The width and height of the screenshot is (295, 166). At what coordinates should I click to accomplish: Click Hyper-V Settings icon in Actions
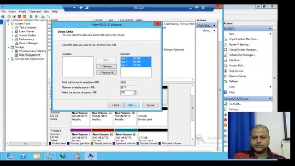(225, 45)
